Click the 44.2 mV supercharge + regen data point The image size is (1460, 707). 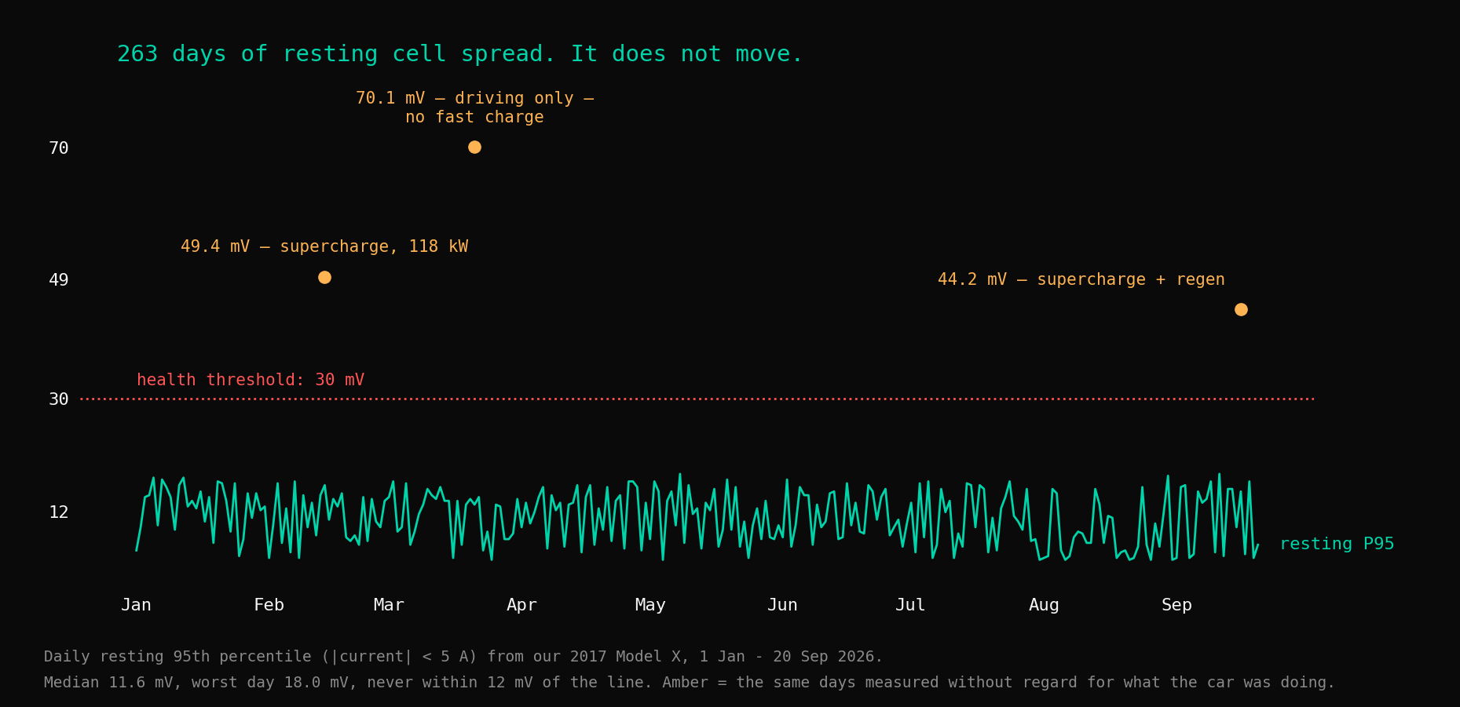pyautogui.click(x=1241, y=310)
